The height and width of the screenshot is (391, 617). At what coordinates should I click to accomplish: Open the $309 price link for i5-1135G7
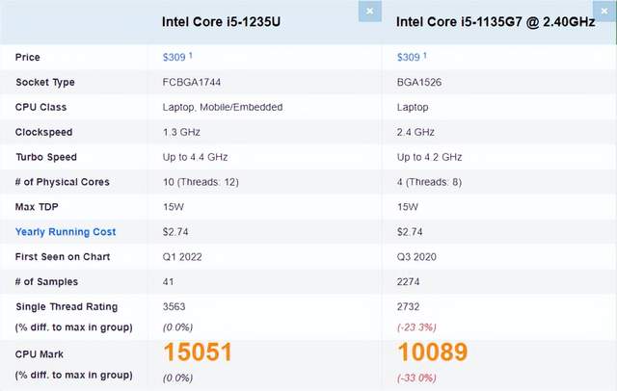click(409, 58)
